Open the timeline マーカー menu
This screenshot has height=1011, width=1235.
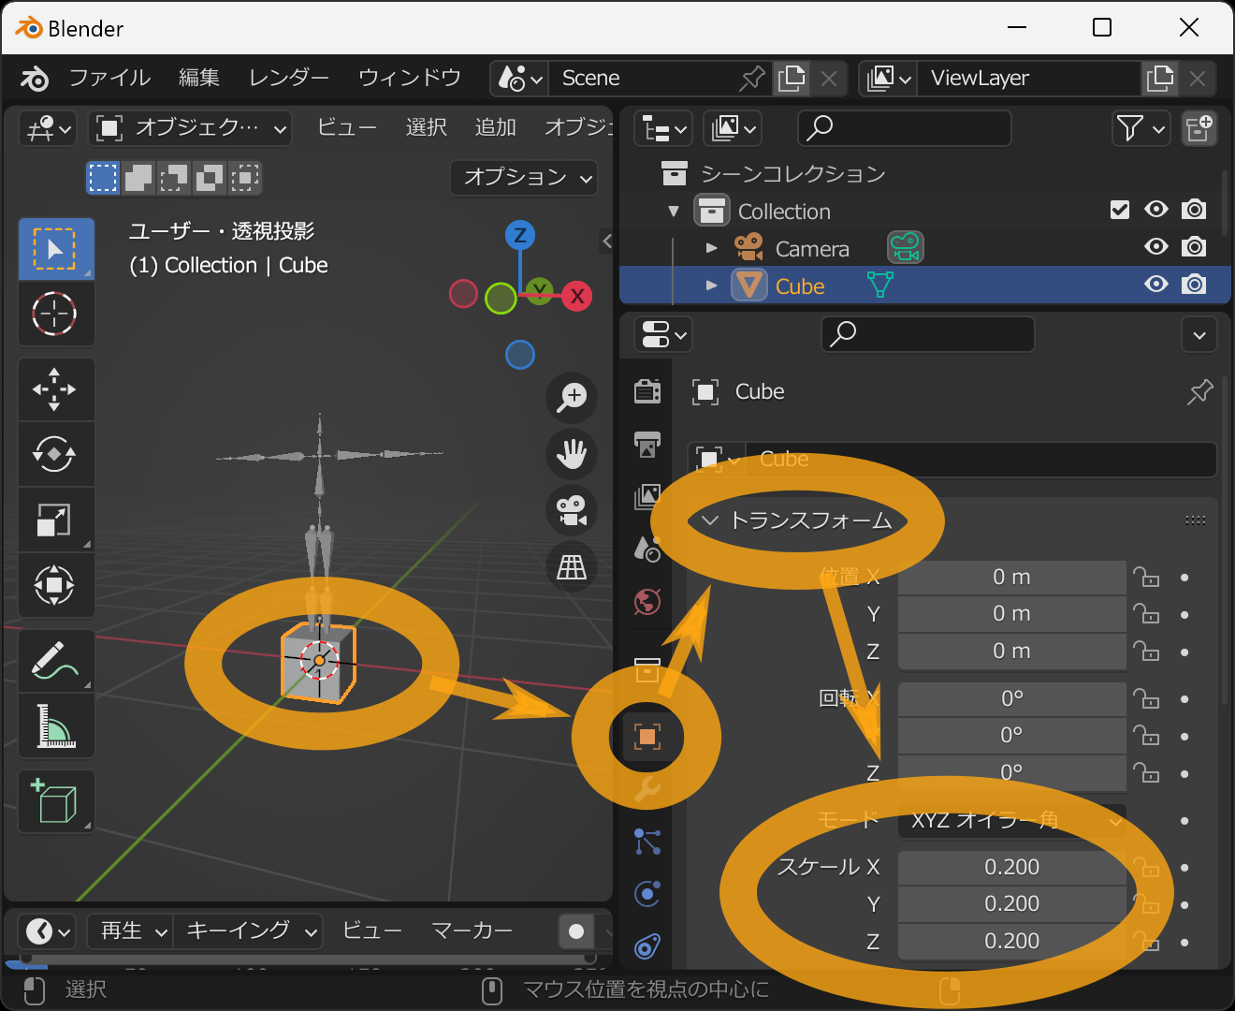(472, 931)
